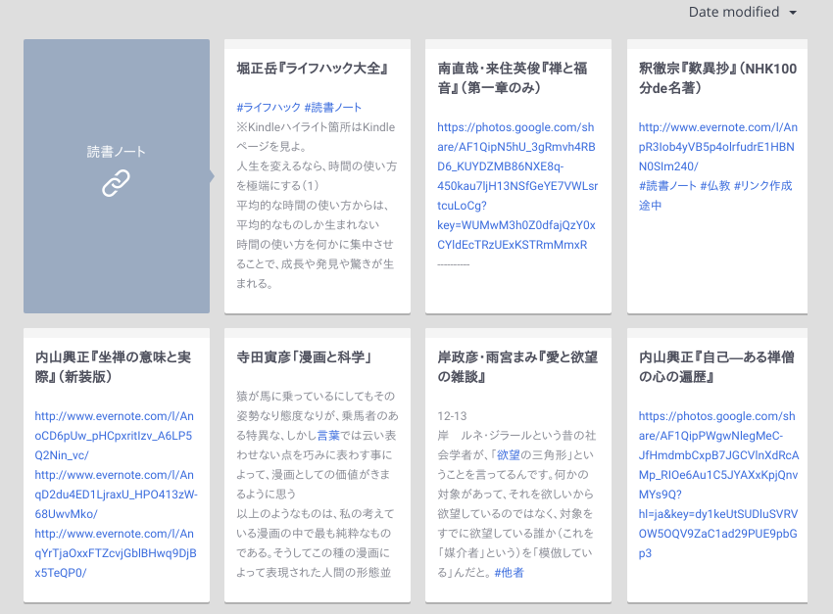The width and height of the screenshot is (833, 614).
Task: Follow photos.google.com link in 自己 card
Action: click(x=718, y=485)
